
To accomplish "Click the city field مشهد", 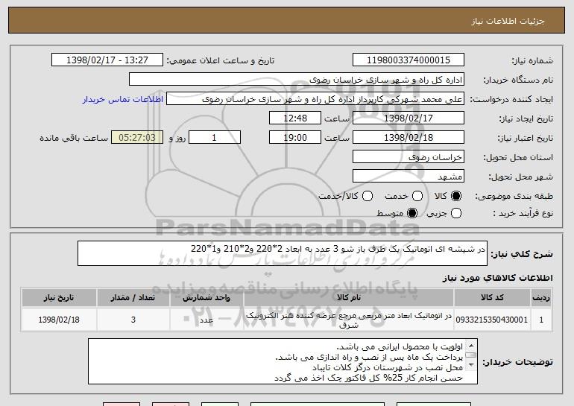I will (409, 177).
